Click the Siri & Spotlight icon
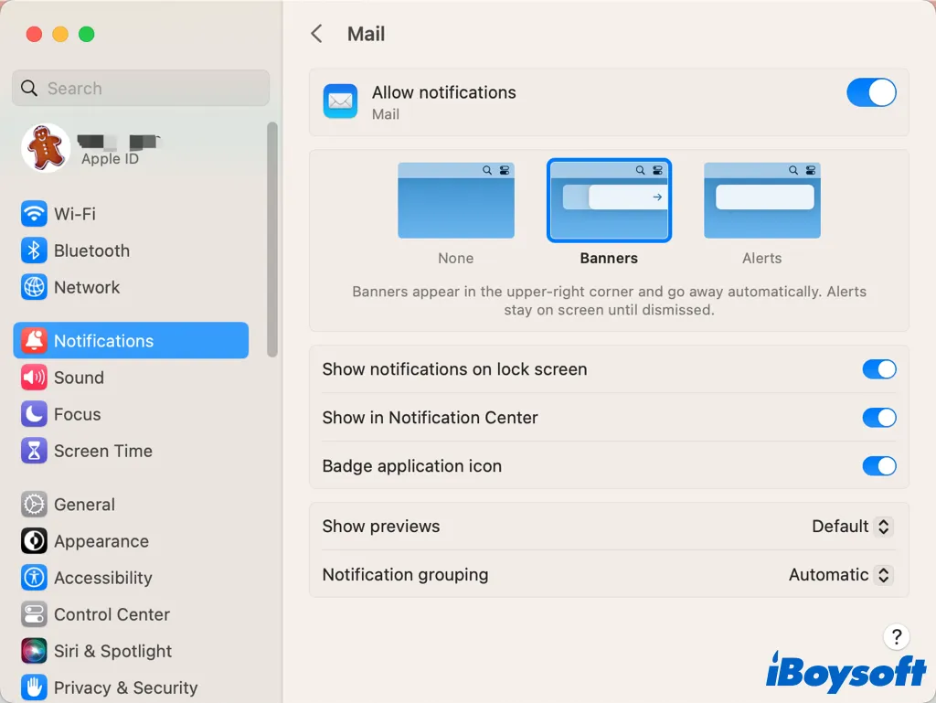 [x=34, y=651]
